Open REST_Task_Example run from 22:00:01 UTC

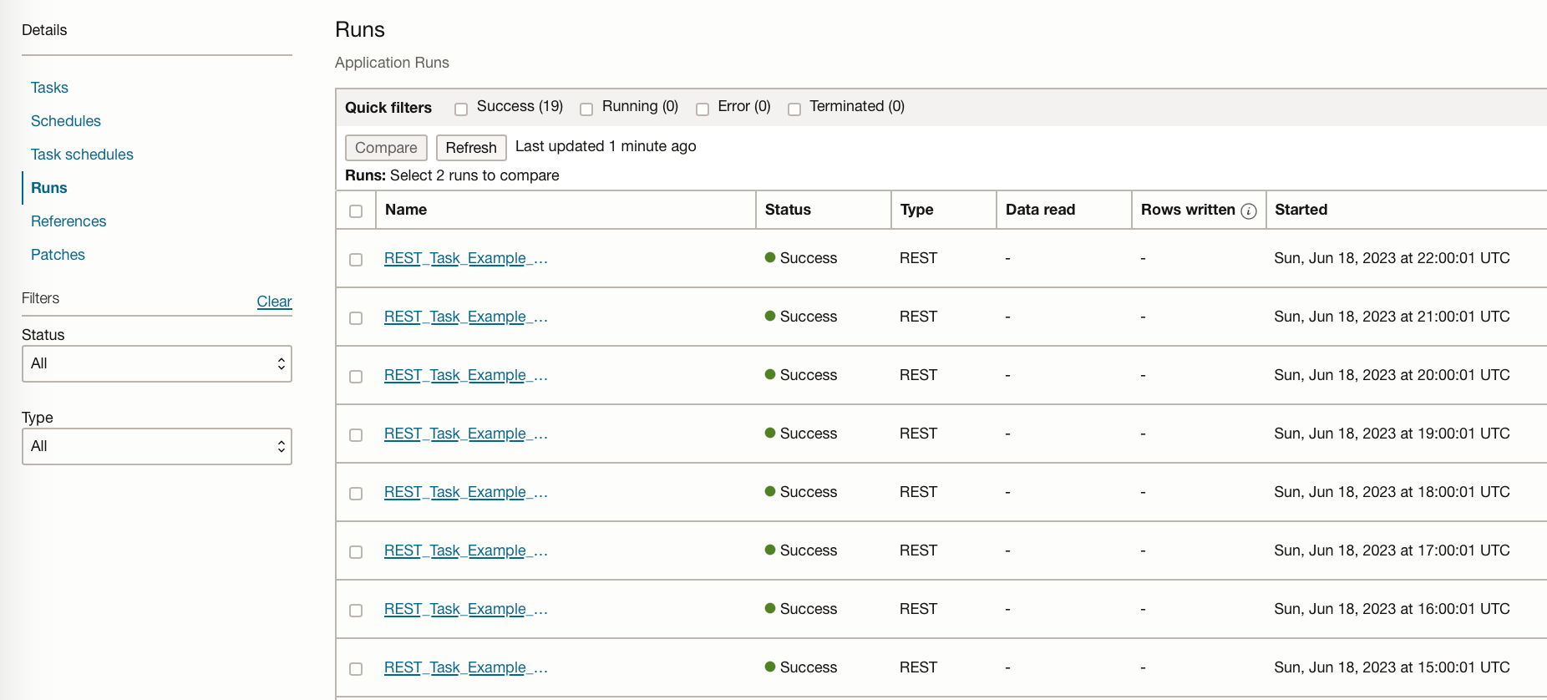466,258
